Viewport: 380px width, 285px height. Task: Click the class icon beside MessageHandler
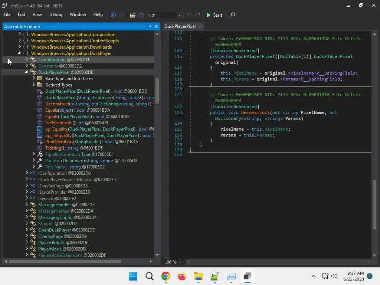tap(33, 204)
